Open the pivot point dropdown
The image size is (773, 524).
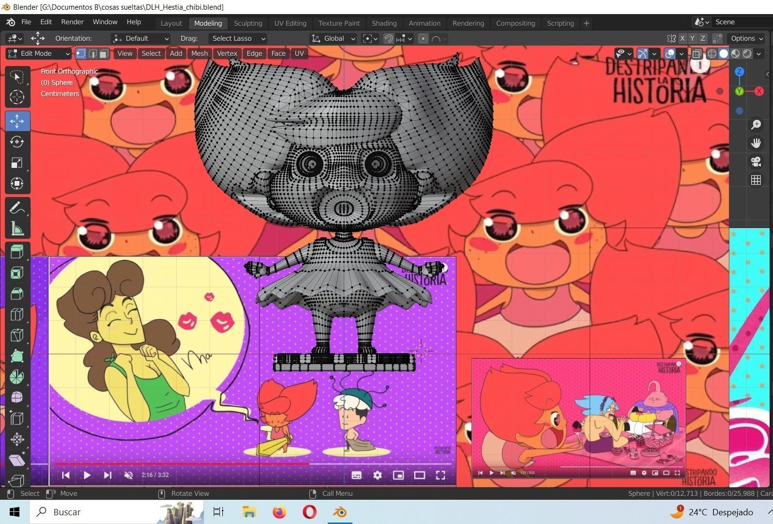click(x=370, y=38)
